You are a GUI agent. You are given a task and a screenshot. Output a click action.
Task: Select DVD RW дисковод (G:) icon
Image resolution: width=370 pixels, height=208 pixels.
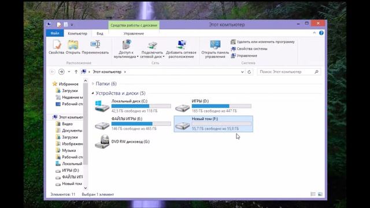(x=102, y=142)
